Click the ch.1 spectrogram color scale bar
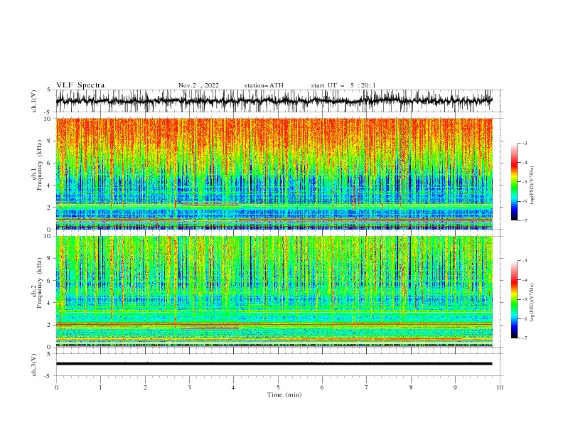This screenshot has width=563, height=435. 514,182
